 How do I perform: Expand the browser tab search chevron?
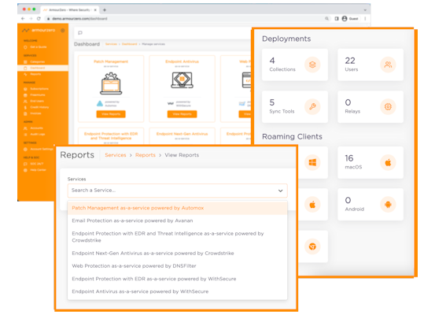(x=365, y=10)
